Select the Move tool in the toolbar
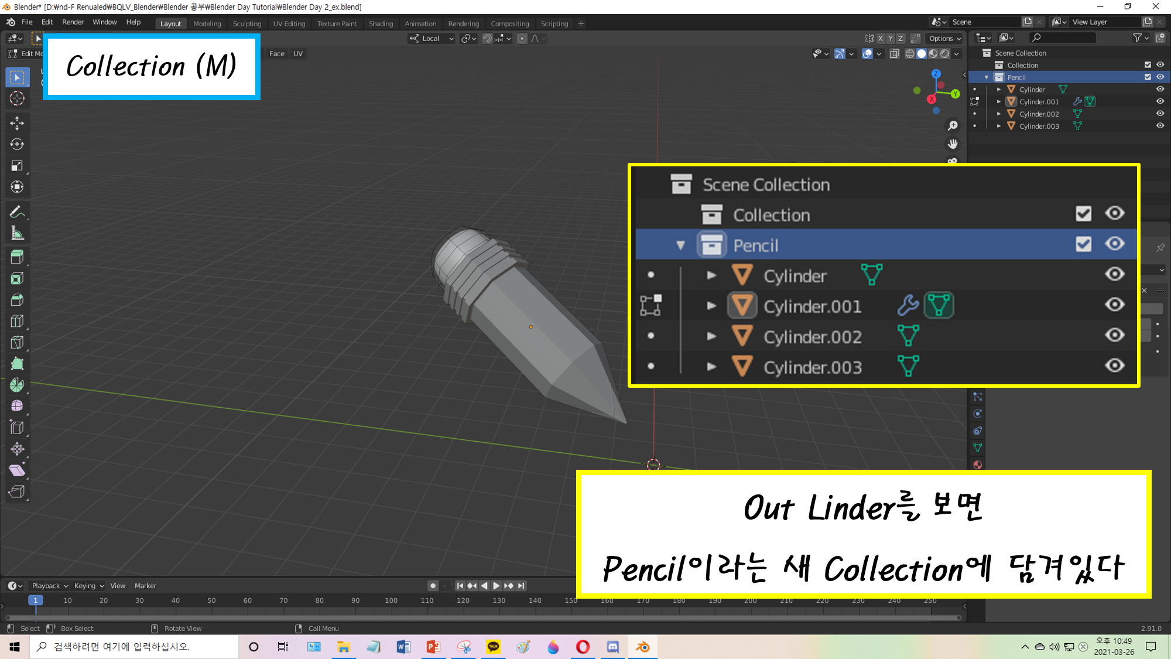Screen dimensions: 1171x659 point(17,122)
